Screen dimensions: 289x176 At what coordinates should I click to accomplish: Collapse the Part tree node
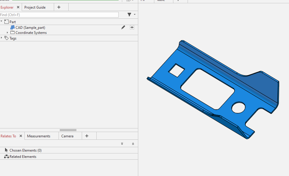1,21
